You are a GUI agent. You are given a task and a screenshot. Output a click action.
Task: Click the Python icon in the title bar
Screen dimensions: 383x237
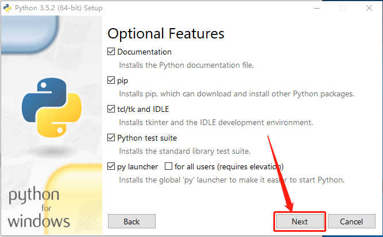tap(7, 8)
